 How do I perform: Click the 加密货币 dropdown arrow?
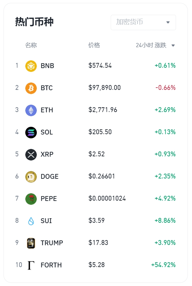click(168, 22)
